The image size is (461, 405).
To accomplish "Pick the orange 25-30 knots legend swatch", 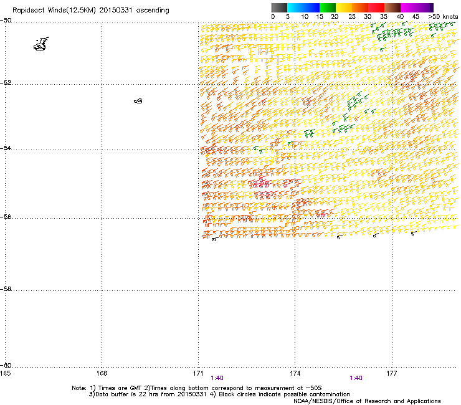I will point(360,7).
